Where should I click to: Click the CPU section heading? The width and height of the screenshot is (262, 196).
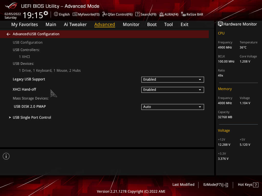coord(221,33)
